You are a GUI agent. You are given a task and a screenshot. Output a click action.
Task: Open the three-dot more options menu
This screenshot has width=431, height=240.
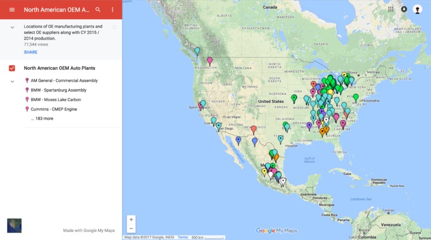112,10
